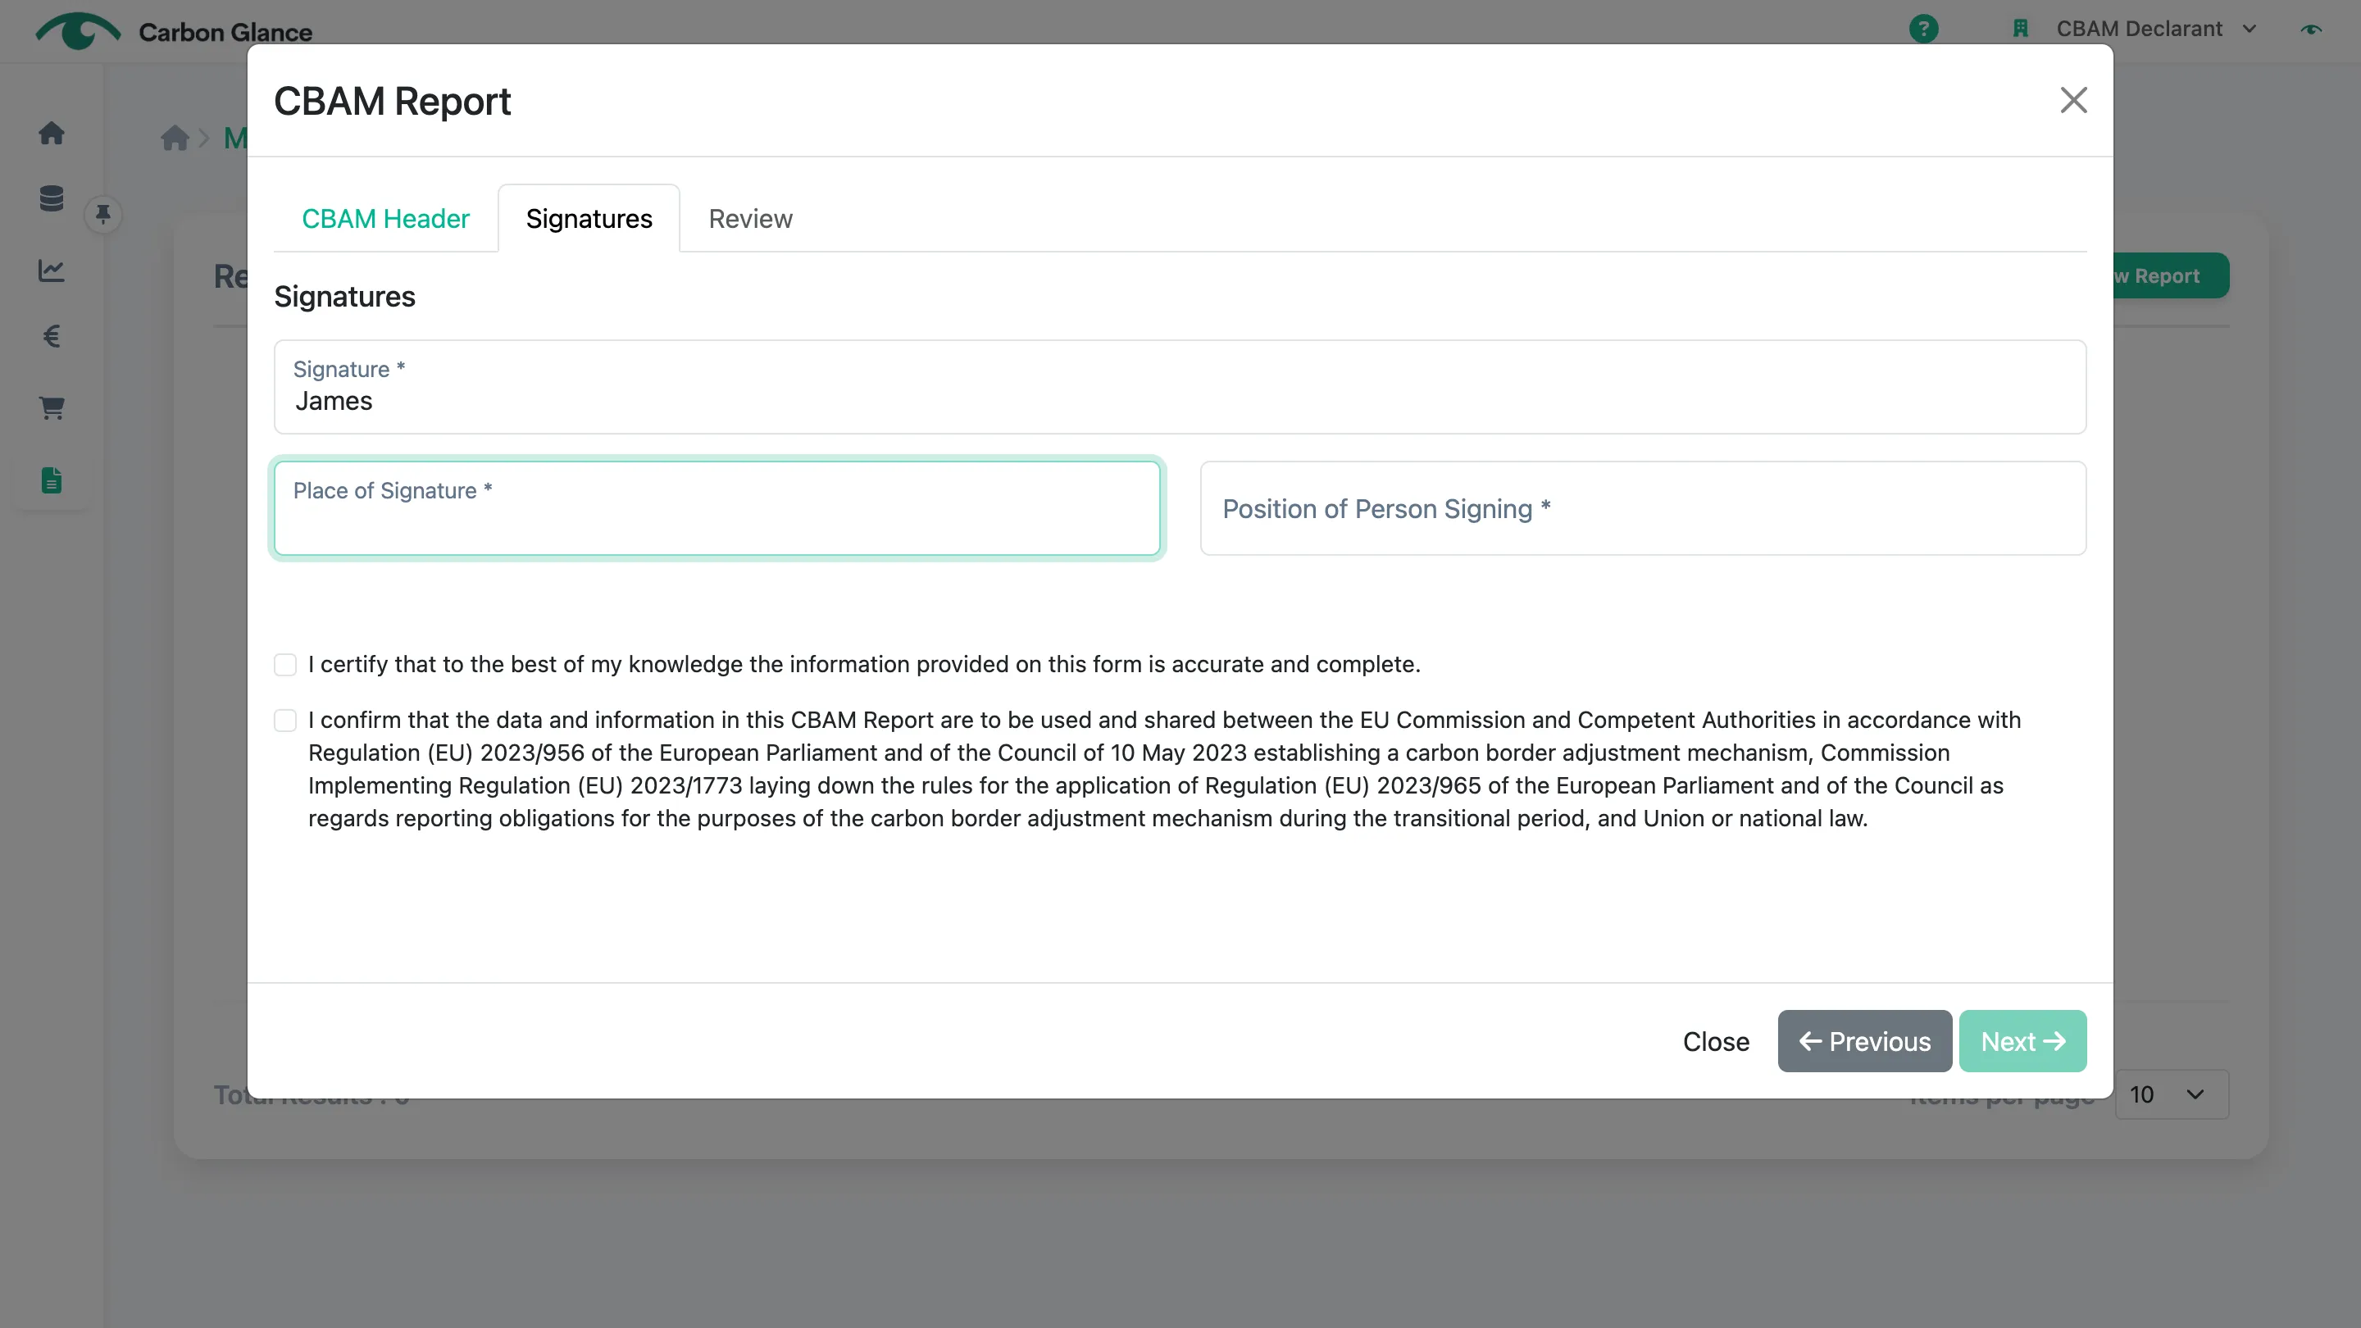Image resolution: width=2361 pixels, height=1328 pixels.
Task: Click the Next button
Action: point(2022,1041)
